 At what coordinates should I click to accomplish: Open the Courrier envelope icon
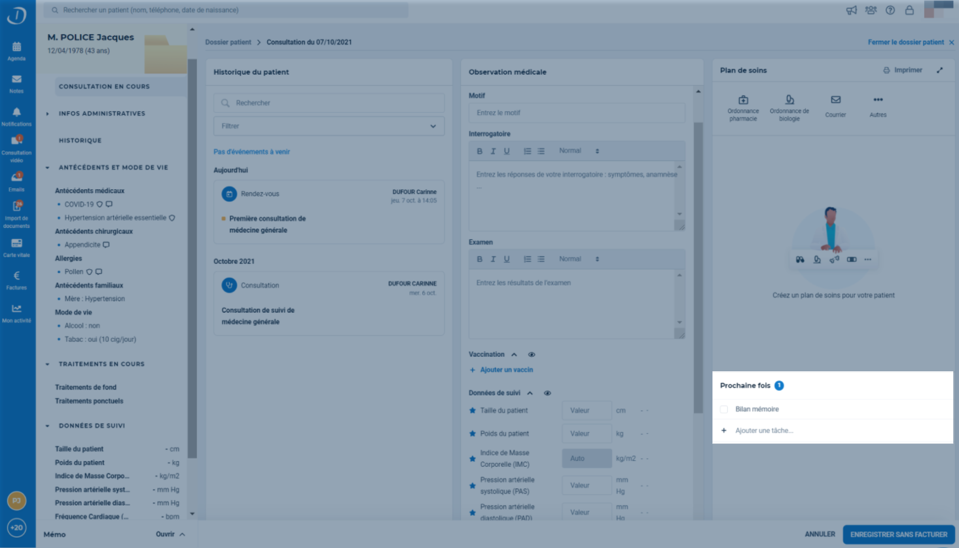835,100
